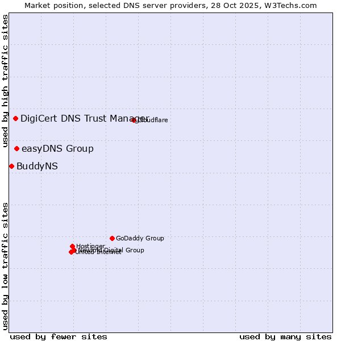Viewport: 341px width, 341px height.
Task: Click the DigiCert DNS Trust Manager label
Action: (x=84, y=118)
